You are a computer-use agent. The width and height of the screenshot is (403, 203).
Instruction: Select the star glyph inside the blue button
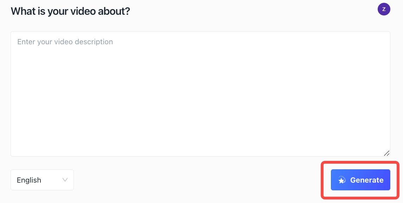(x=342, y=180)
